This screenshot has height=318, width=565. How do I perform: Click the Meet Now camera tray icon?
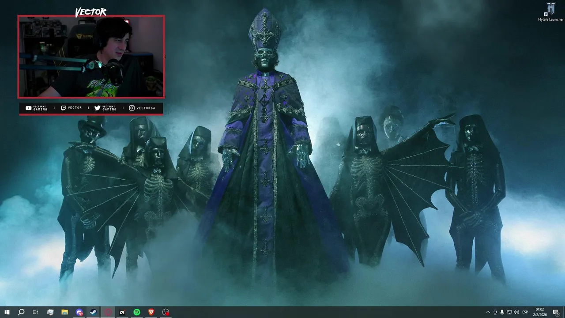point(495,312)
